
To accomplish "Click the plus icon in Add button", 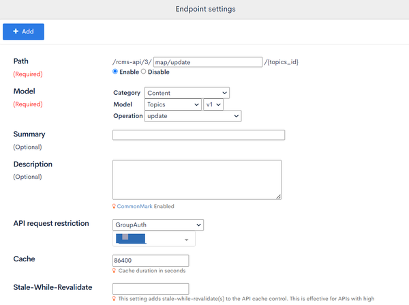I will click(16, 31).
